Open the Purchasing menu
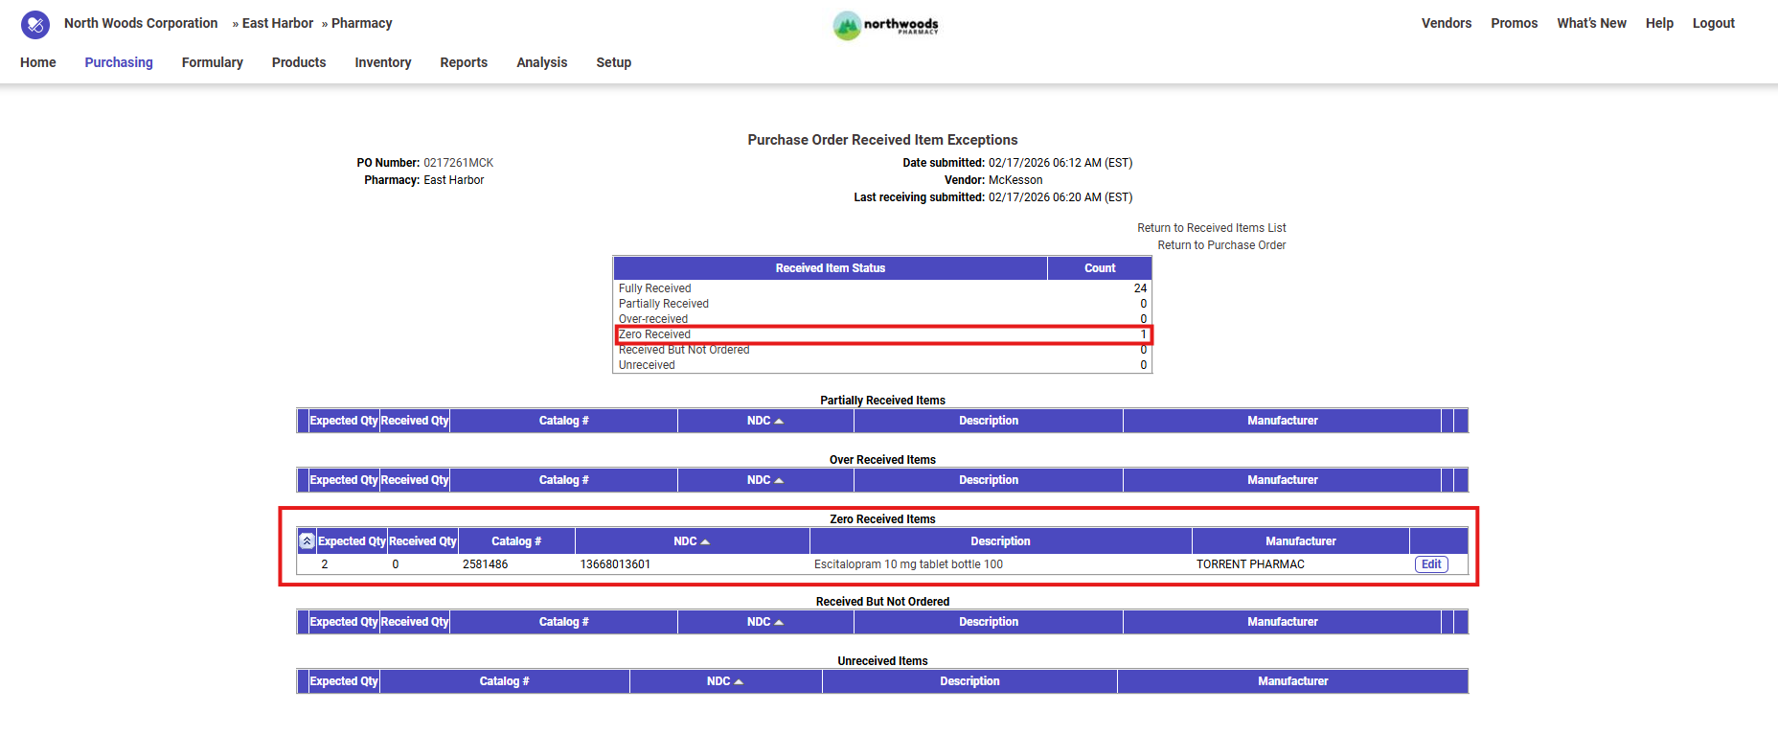Image resolution: width=1778 pixels, height=735 pixels. (119, 62)
